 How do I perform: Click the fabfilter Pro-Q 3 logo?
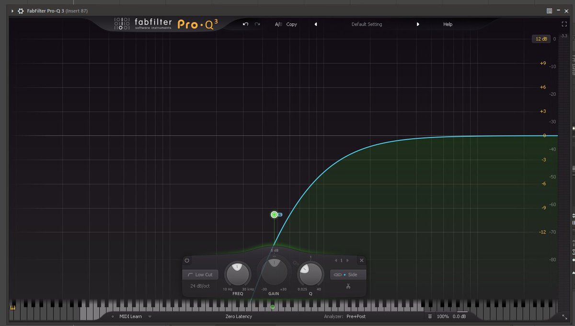[166, 24]
